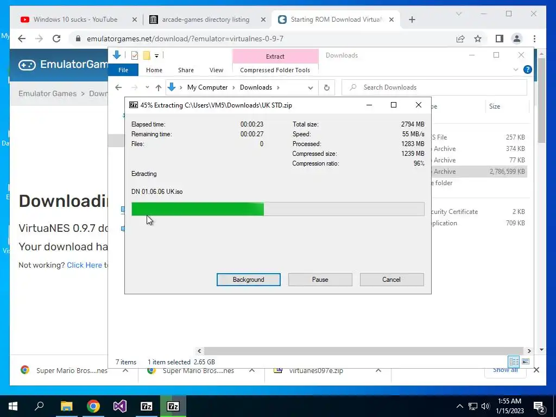
Task: Switch Explorer to large icons view
Action: pyautogui.click(x=526, y=361)
